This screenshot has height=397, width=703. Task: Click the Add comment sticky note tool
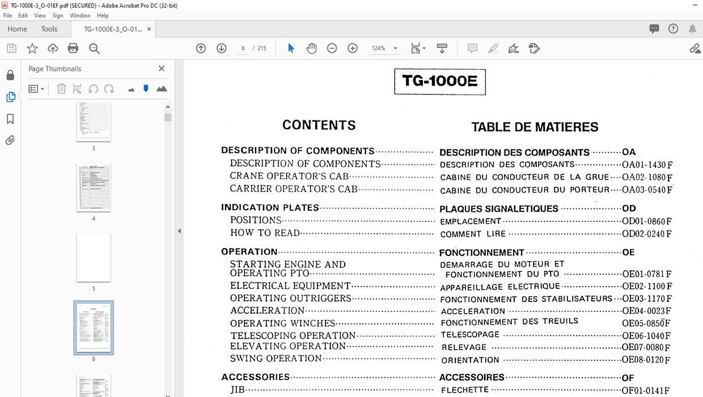pyautogui.click(x=472, y=49)
